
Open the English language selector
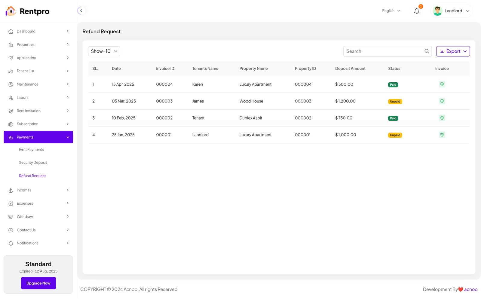coord(391,11)
